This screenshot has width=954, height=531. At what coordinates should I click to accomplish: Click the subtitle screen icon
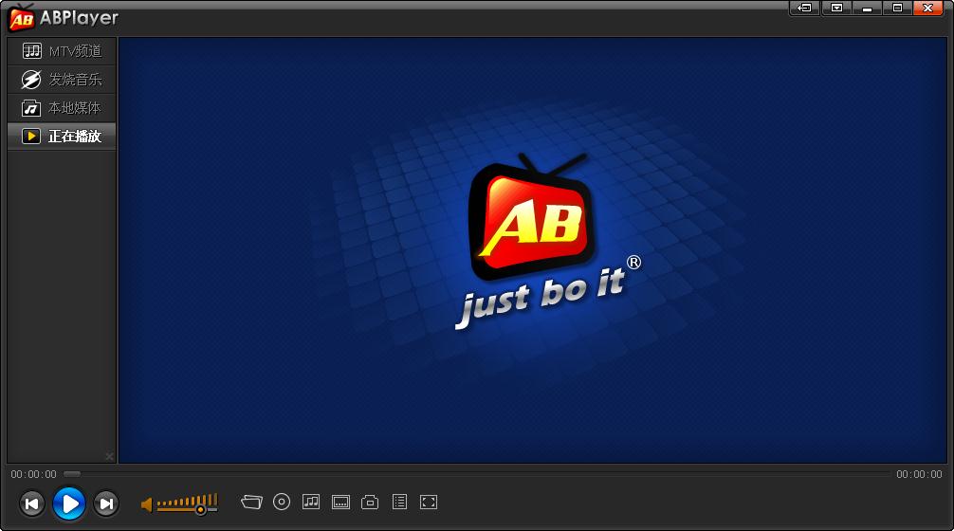click(341, 502)
